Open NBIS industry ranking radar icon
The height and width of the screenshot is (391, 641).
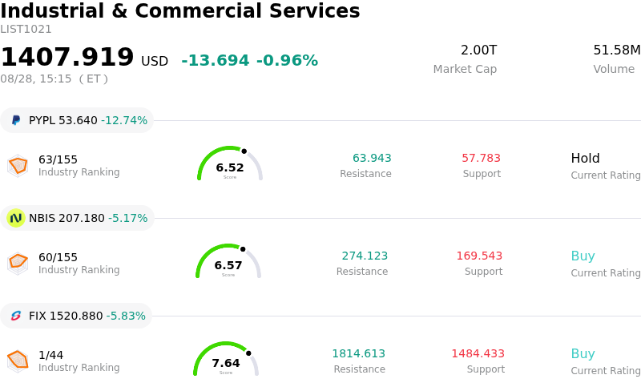coord(18,264)
